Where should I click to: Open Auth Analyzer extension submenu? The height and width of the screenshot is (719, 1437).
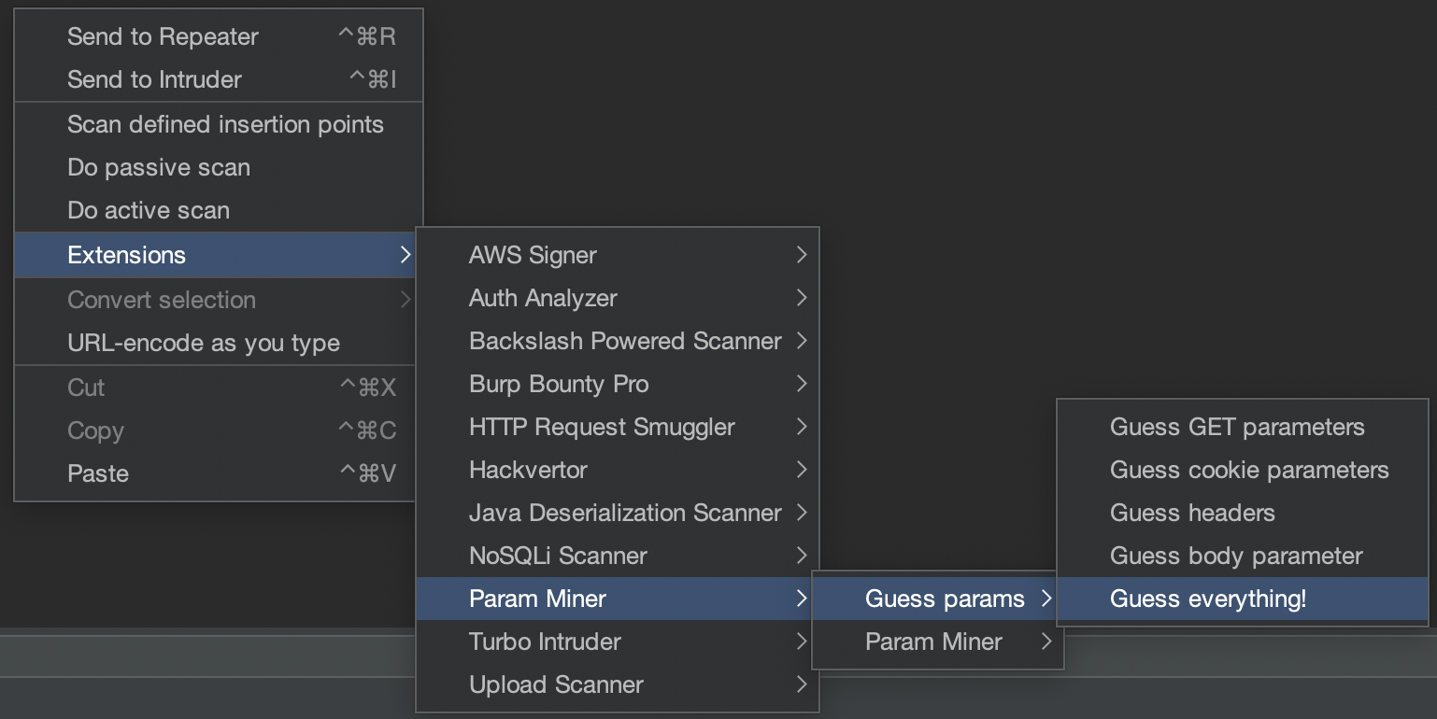tap(618, 298)
